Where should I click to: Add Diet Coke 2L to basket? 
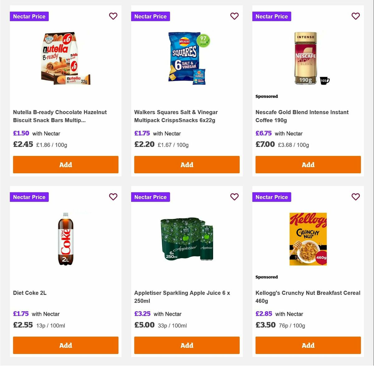pyautogui.click(x=65, y=345)
